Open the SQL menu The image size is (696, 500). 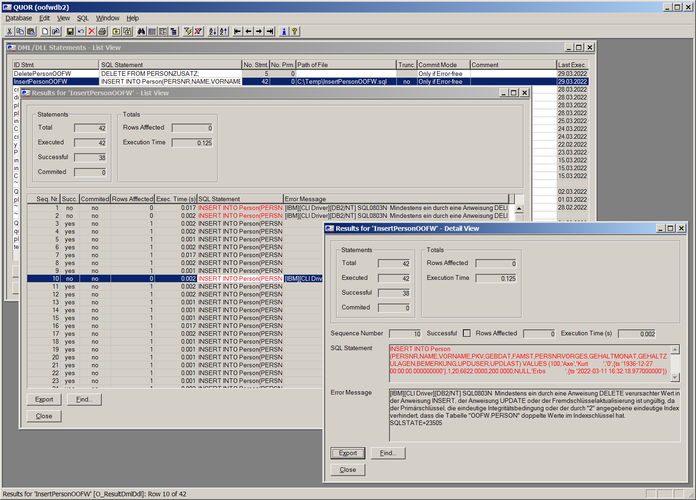[83, 18]
